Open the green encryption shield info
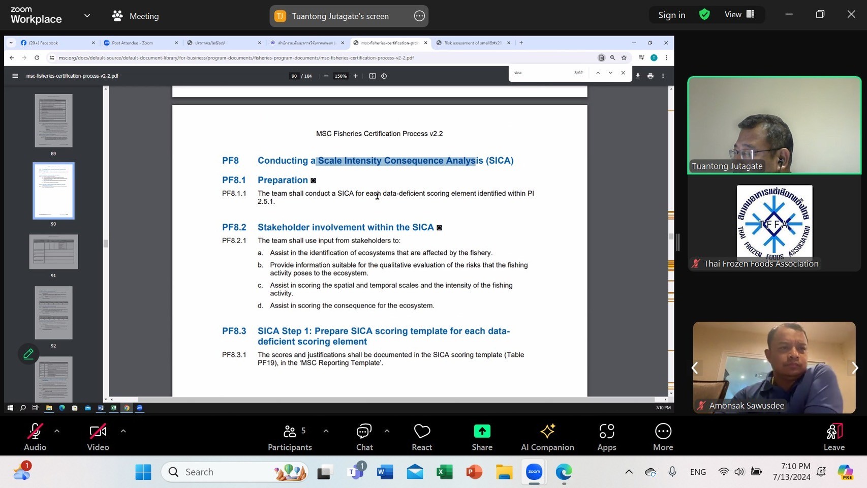This screenshot has height=488, width=867. [704, 15]
